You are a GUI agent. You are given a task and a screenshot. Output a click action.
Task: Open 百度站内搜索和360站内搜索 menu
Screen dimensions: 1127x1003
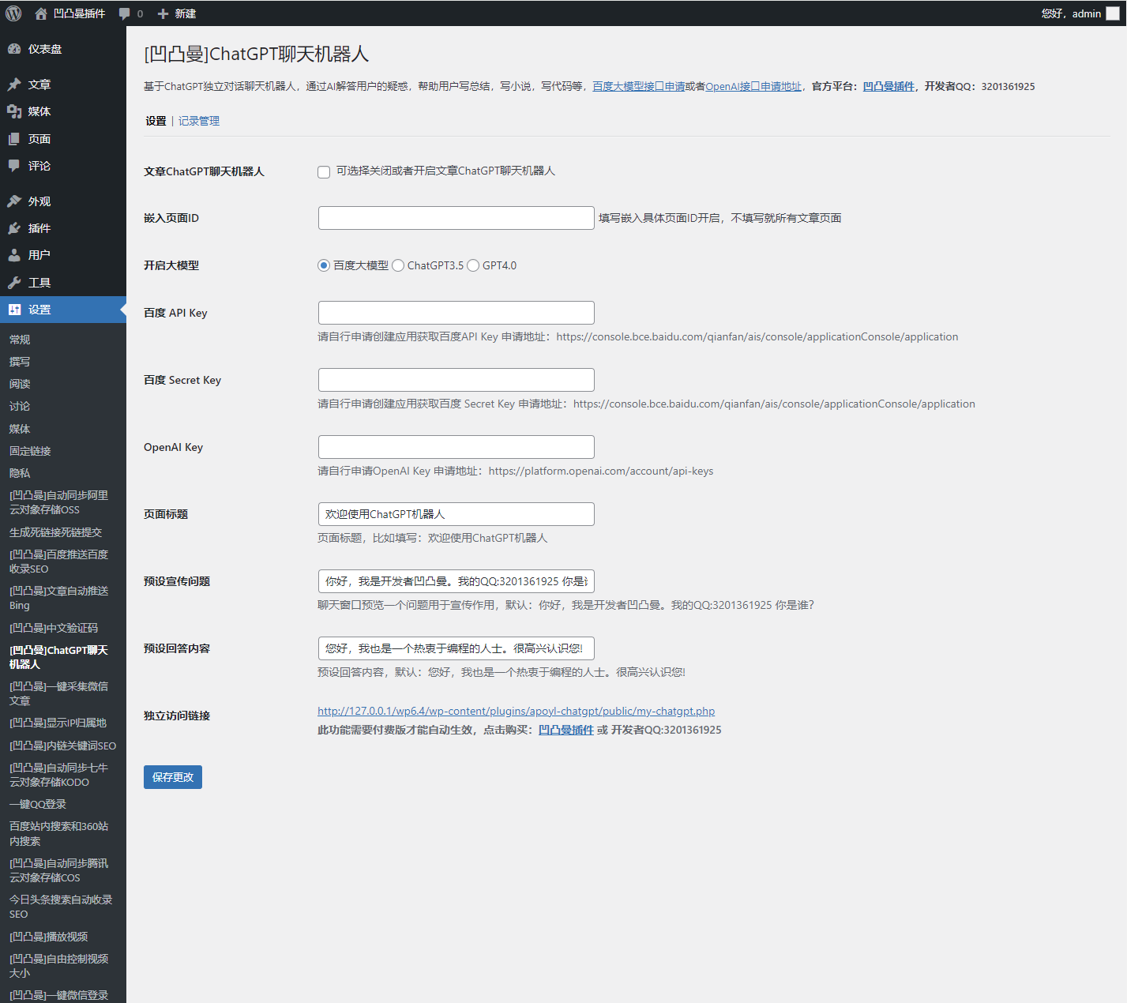[x=59, y=833]
